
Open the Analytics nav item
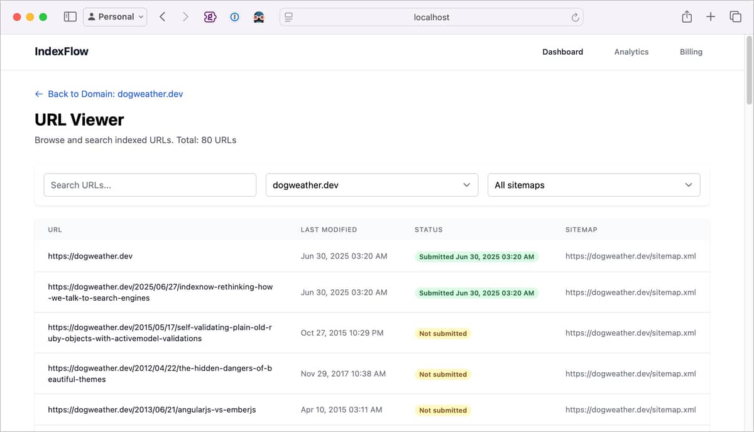(x=631, y=52)
